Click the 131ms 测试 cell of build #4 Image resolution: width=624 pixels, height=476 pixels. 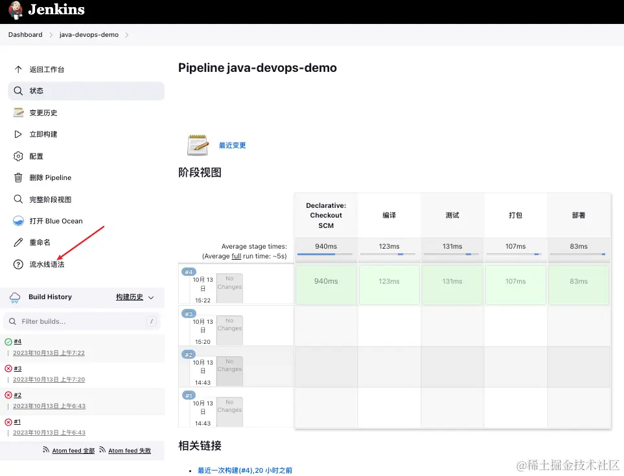coord(452,285)
